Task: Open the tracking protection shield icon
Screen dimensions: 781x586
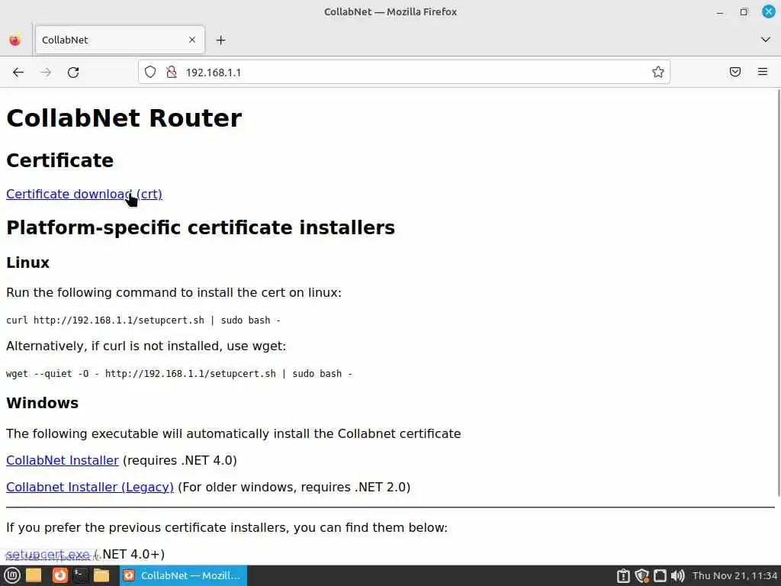Action: click(x=150, y=72)
